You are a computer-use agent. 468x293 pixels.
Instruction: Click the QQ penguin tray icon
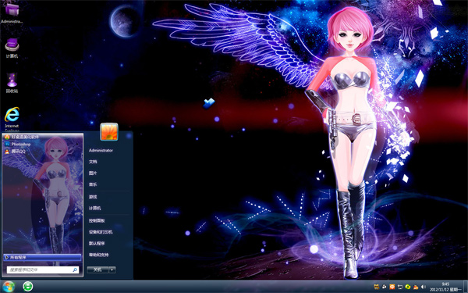coord(416,287)
